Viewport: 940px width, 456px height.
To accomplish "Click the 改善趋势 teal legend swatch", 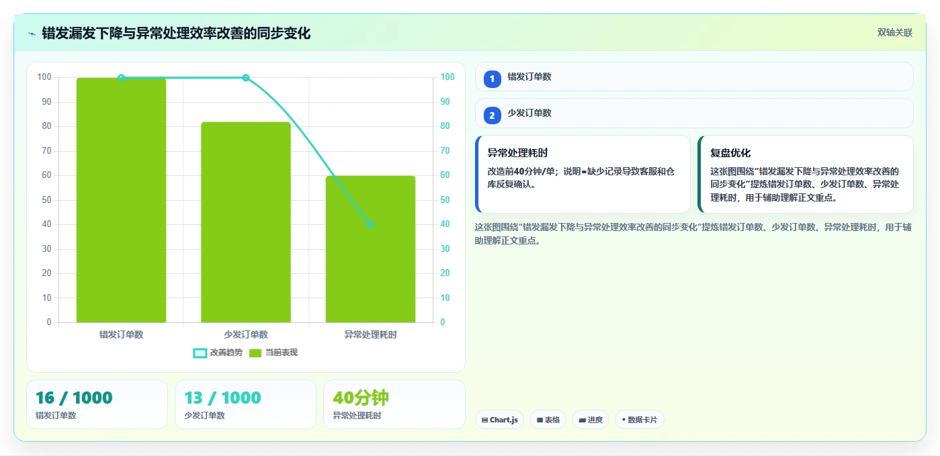I will [x=200, y=353].
